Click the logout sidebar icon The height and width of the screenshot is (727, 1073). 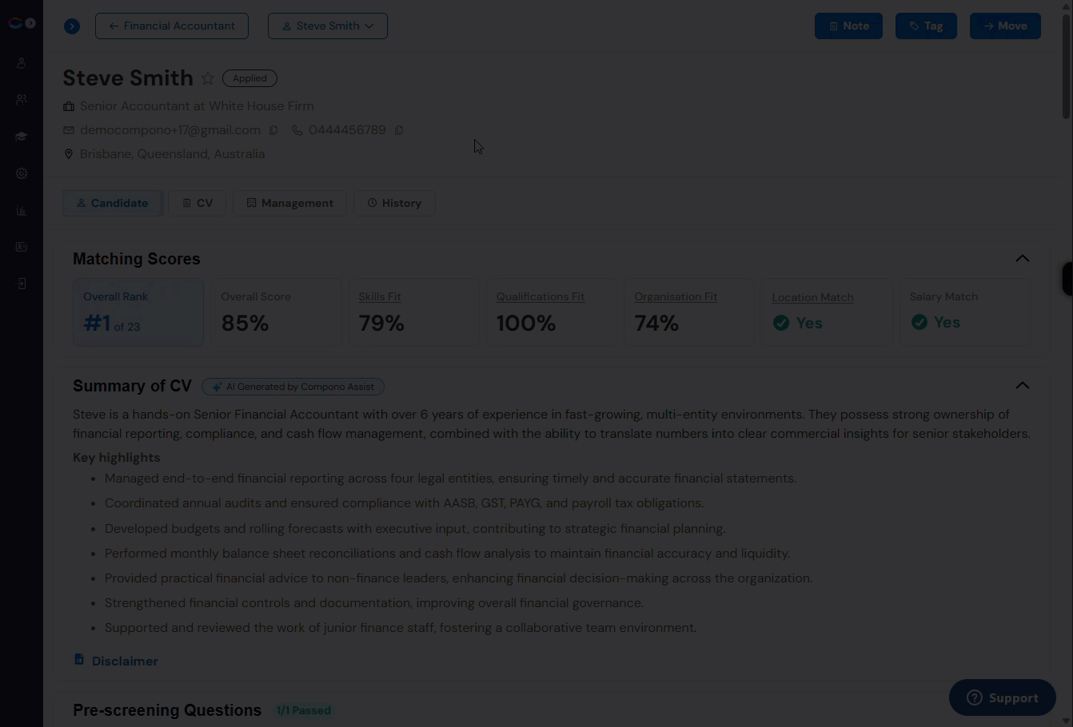[22, 284]
